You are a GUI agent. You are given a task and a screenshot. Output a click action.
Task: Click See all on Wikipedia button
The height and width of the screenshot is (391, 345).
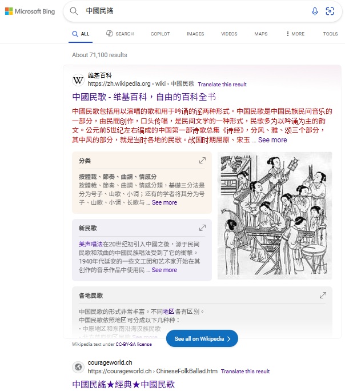[x=202, y=338]
